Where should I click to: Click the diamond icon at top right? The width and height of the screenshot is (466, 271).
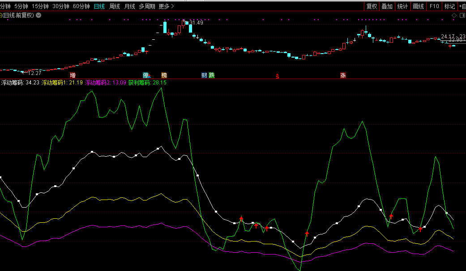pyautogui.click(x=454, y=15)
